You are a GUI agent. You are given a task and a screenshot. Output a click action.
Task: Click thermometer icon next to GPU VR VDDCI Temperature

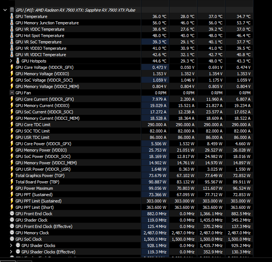pyautogui.click(x=12, y=55)
